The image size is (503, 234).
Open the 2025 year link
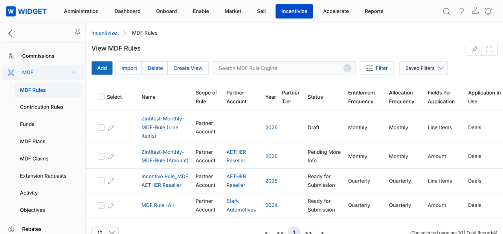pyautogui.click(x=272, y=181)
